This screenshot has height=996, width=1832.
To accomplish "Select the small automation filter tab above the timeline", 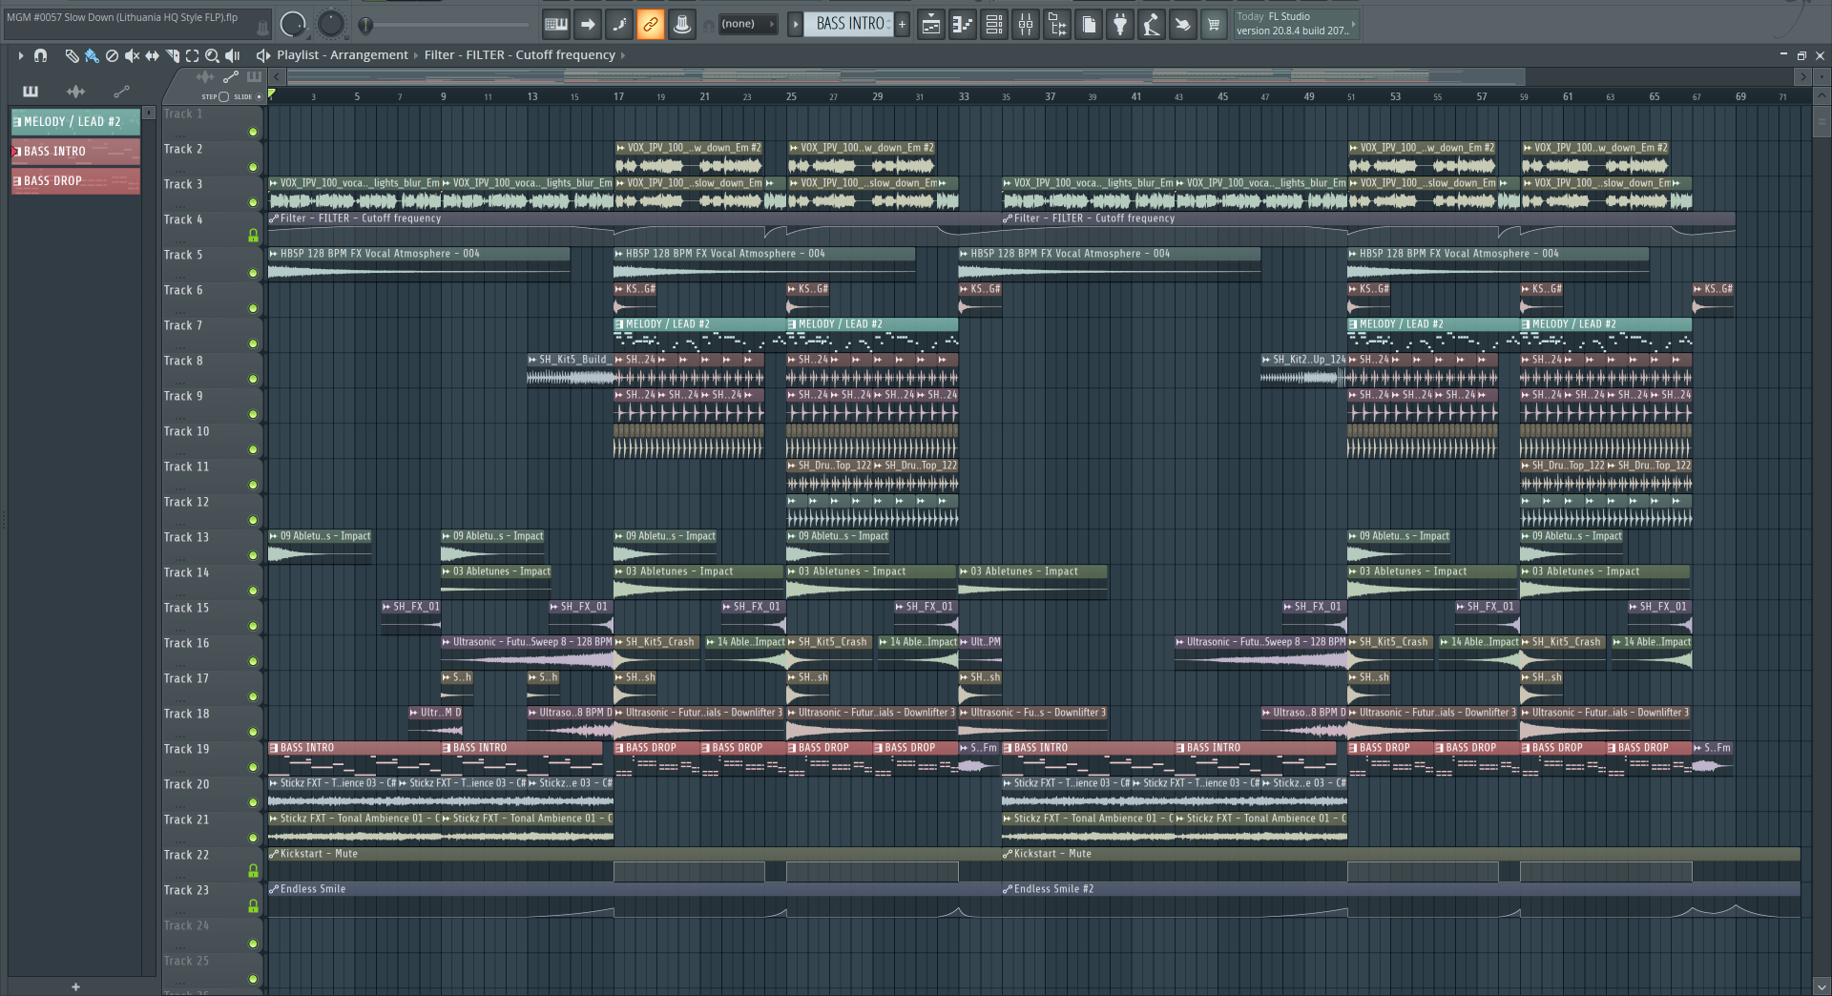I will point(230,76).
